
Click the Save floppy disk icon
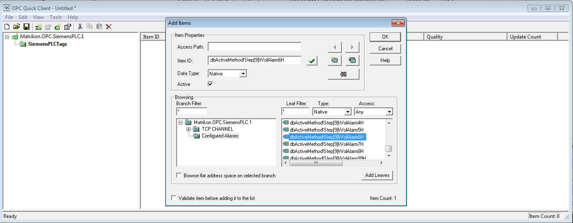pyautogui.click(x=26, y=27)
